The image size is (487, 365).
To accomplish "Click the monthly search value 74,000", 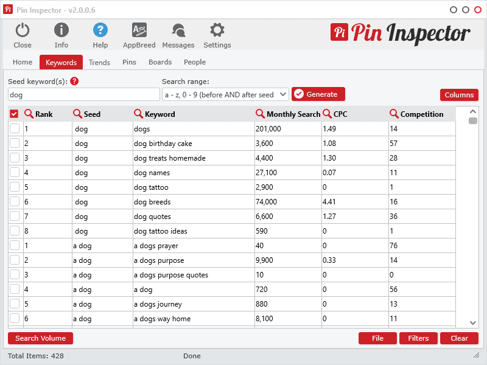I will pos(266,202).
